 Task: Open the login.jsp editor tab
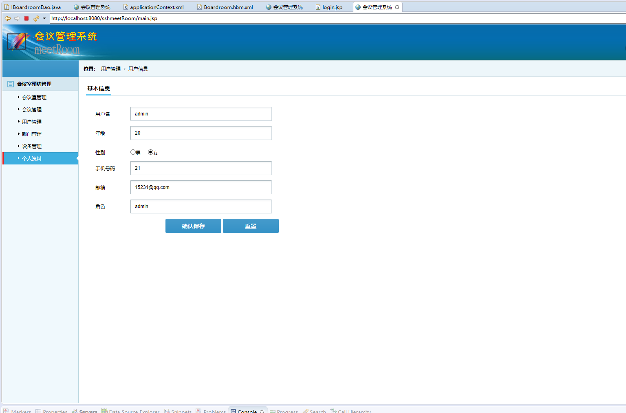pyautogui.click(x=329, y=7)
